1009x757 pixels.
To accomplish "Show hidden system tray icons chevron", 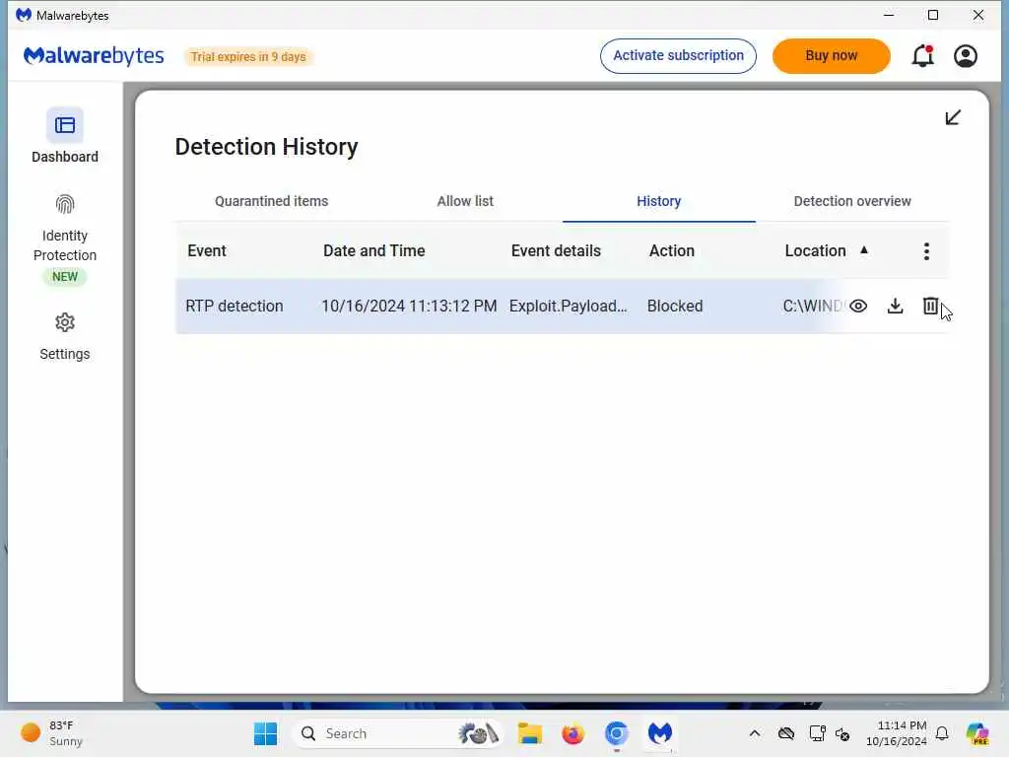I will pos(754,733).
